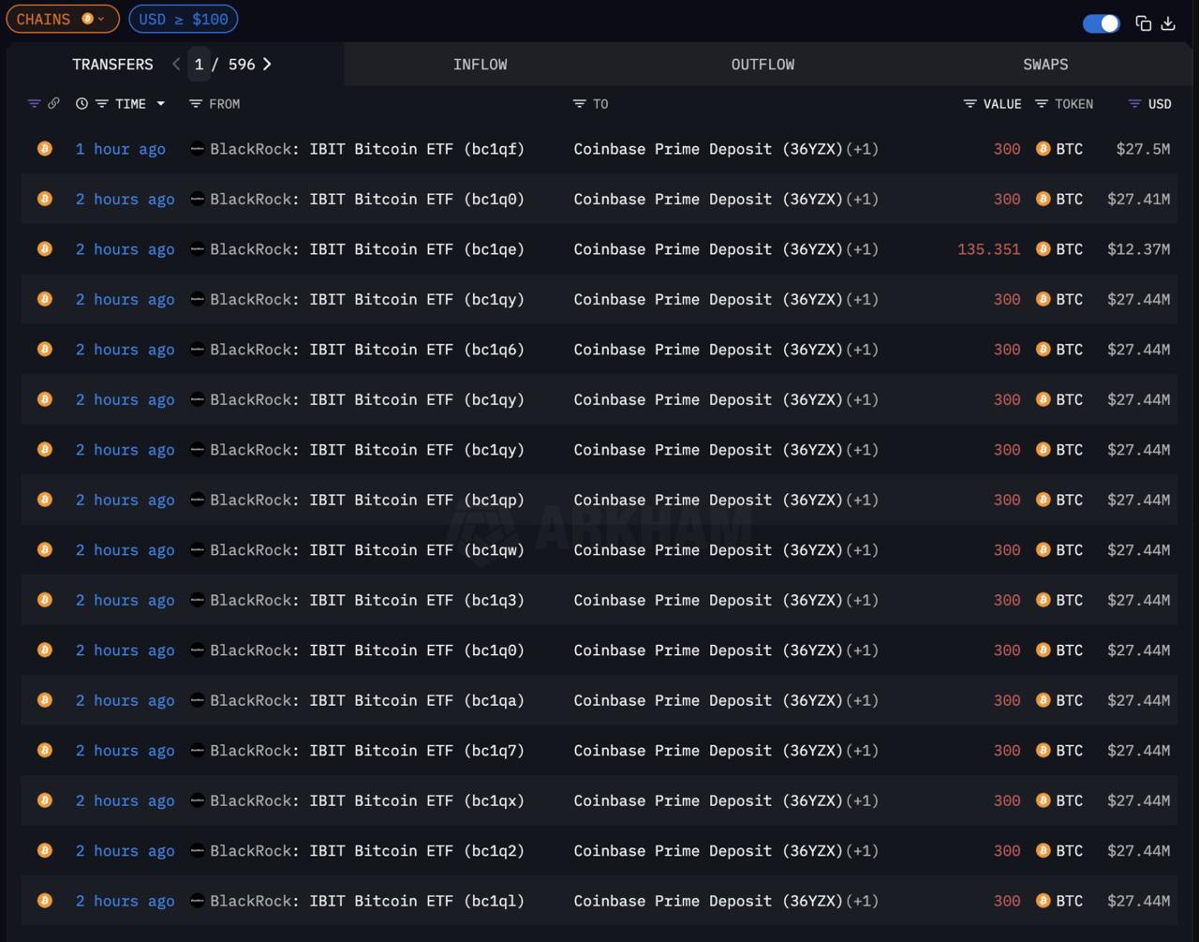Click the download export icon
The image size is (1199, 942).
click(1168, 23)
